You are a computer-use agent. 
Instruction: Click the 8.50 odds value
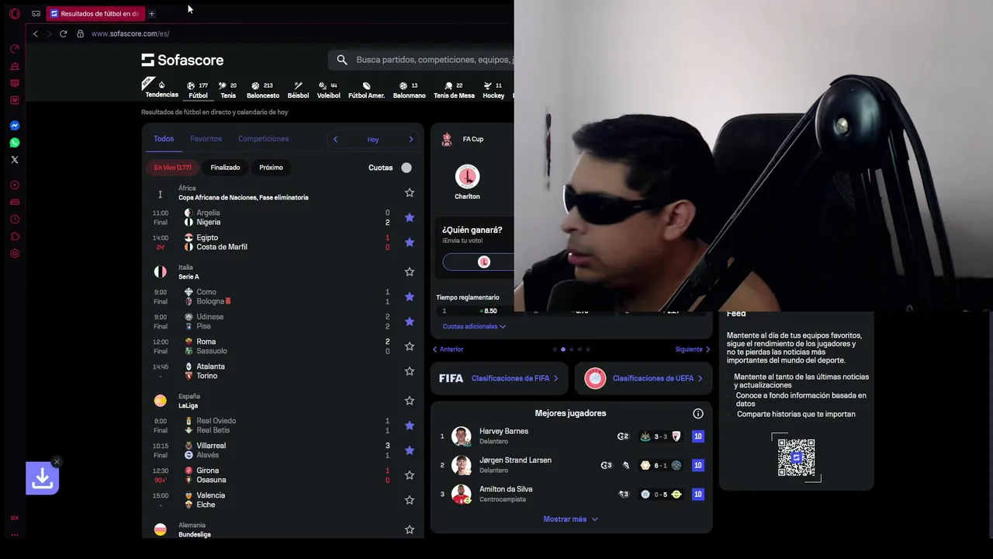click(490, 311)
